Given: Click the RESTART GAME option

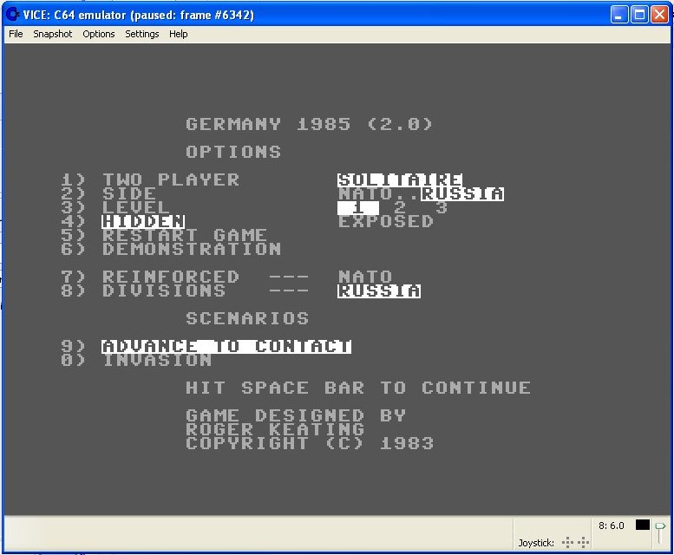Looking at the screenshot, I should [x=185, y=235].
